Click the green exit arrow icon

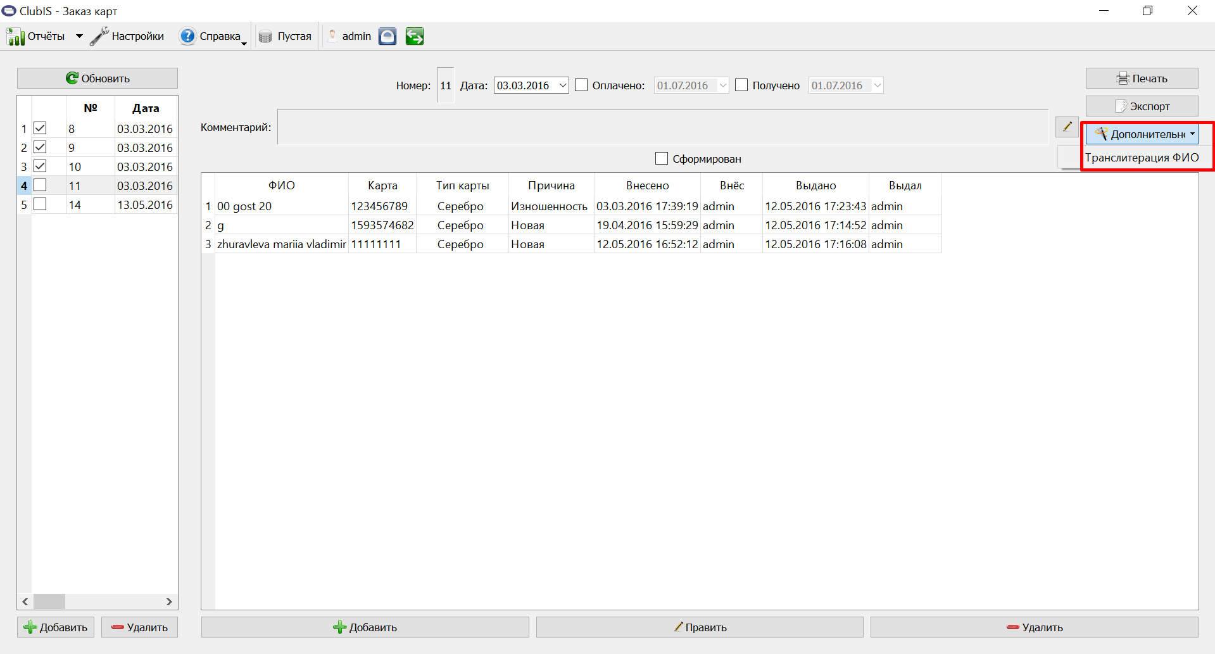click(415, 37)
